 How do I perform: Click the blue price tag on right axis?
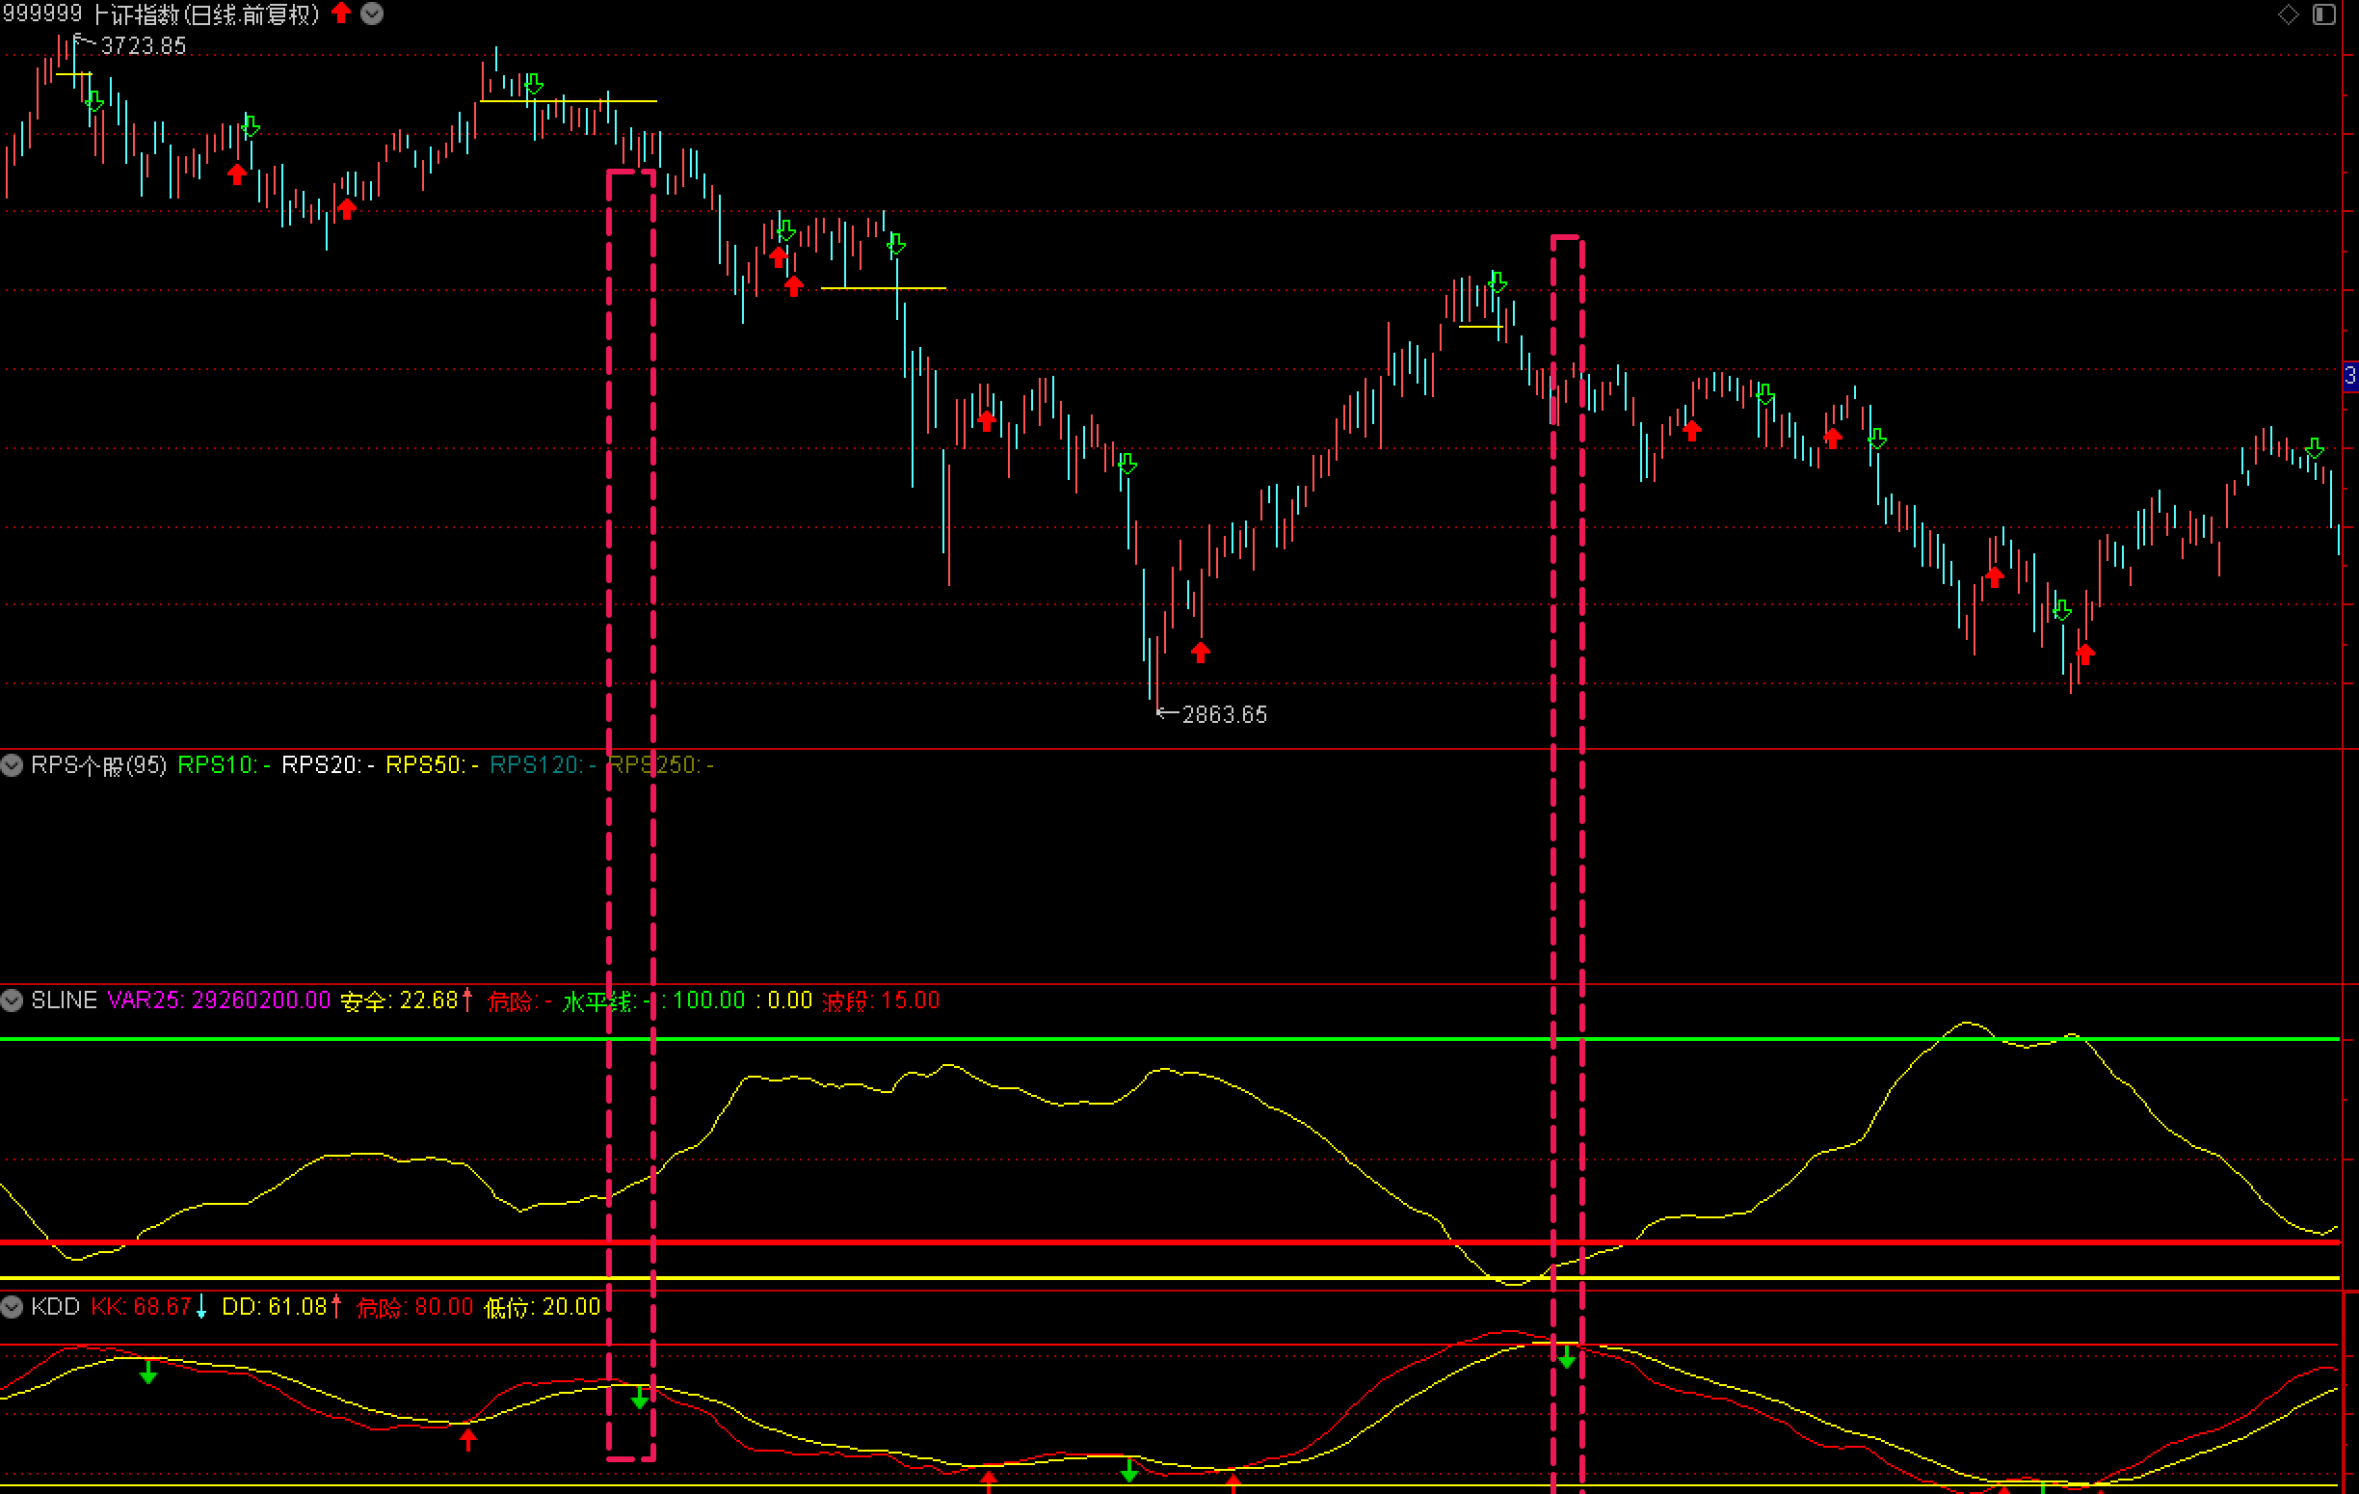click(x=2349, y=376)
